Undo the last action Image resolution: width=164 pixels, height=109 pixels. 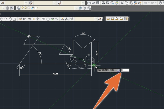(x=146, y=3)
